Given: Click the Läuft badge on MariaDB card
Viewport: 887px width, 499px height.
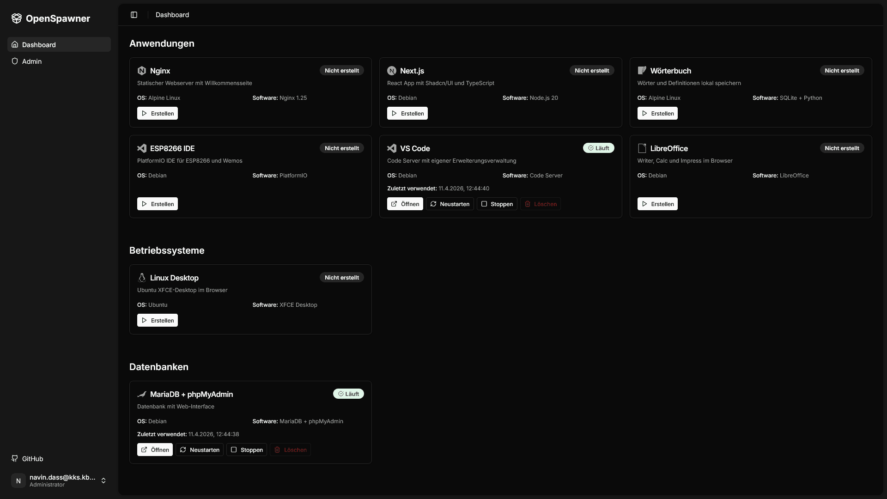Looking at the screenshot, I should coord(348,394).
